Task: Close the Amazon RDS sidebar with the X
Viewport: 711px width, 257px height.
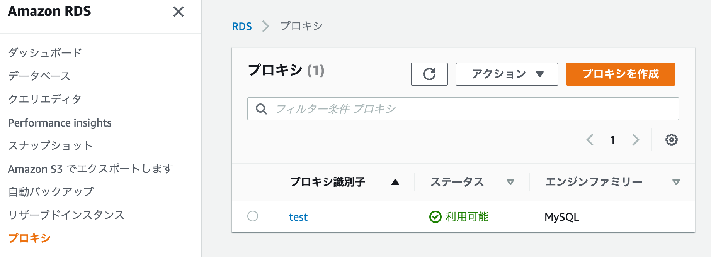Action: (179, 12)
